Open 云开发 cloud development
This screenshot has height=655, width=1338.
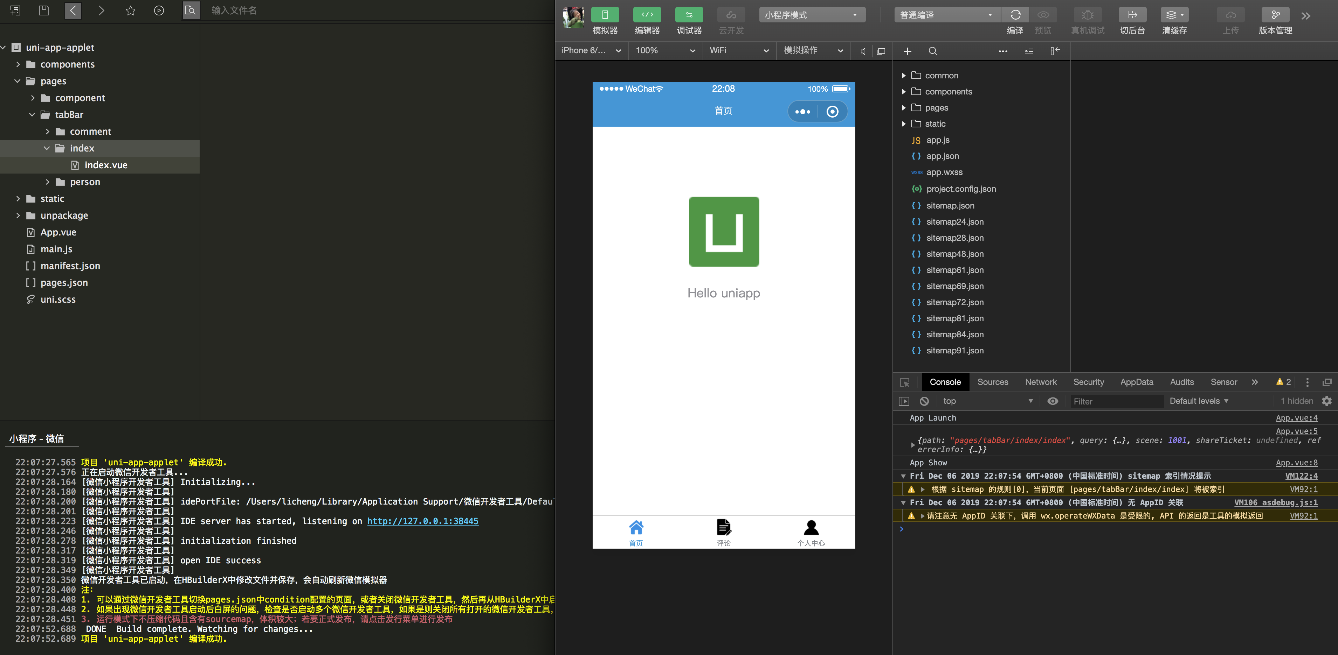(730, 21)
